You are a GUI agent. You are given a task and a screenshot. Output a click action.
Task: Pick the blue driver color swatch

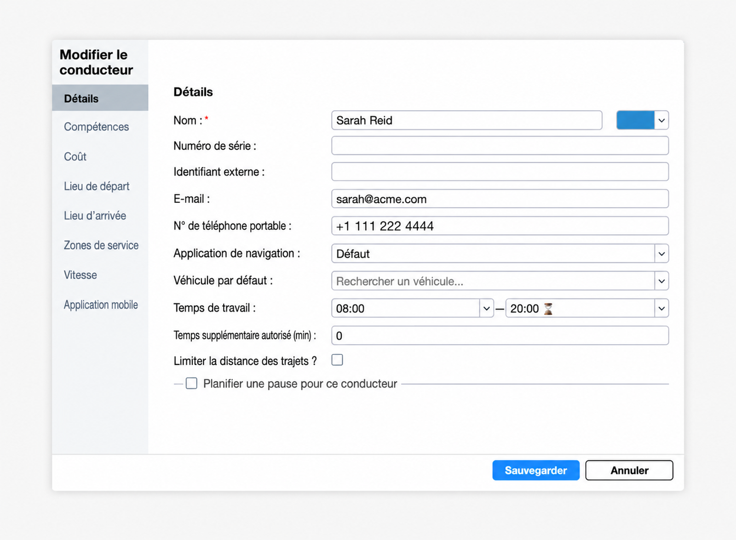coord(635,120)
